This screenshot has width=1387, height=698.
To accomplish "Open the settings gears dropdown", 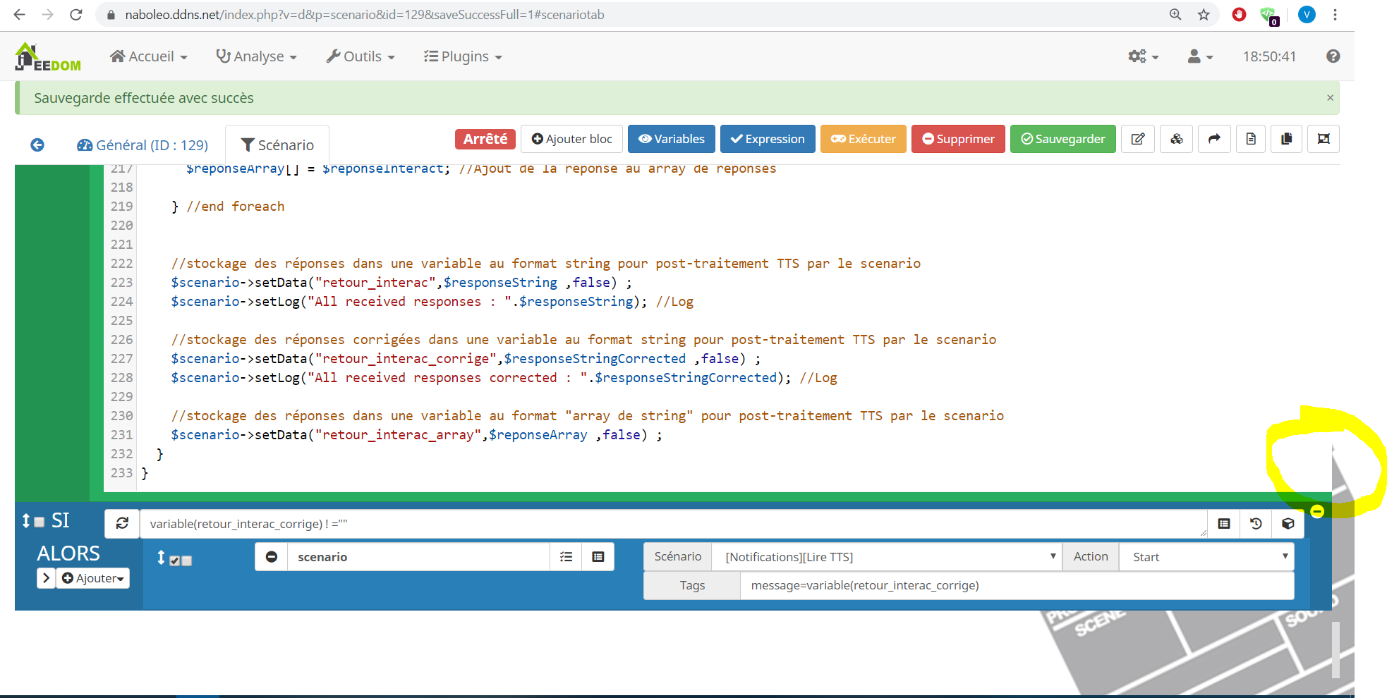I will (x=1143, y=56).
